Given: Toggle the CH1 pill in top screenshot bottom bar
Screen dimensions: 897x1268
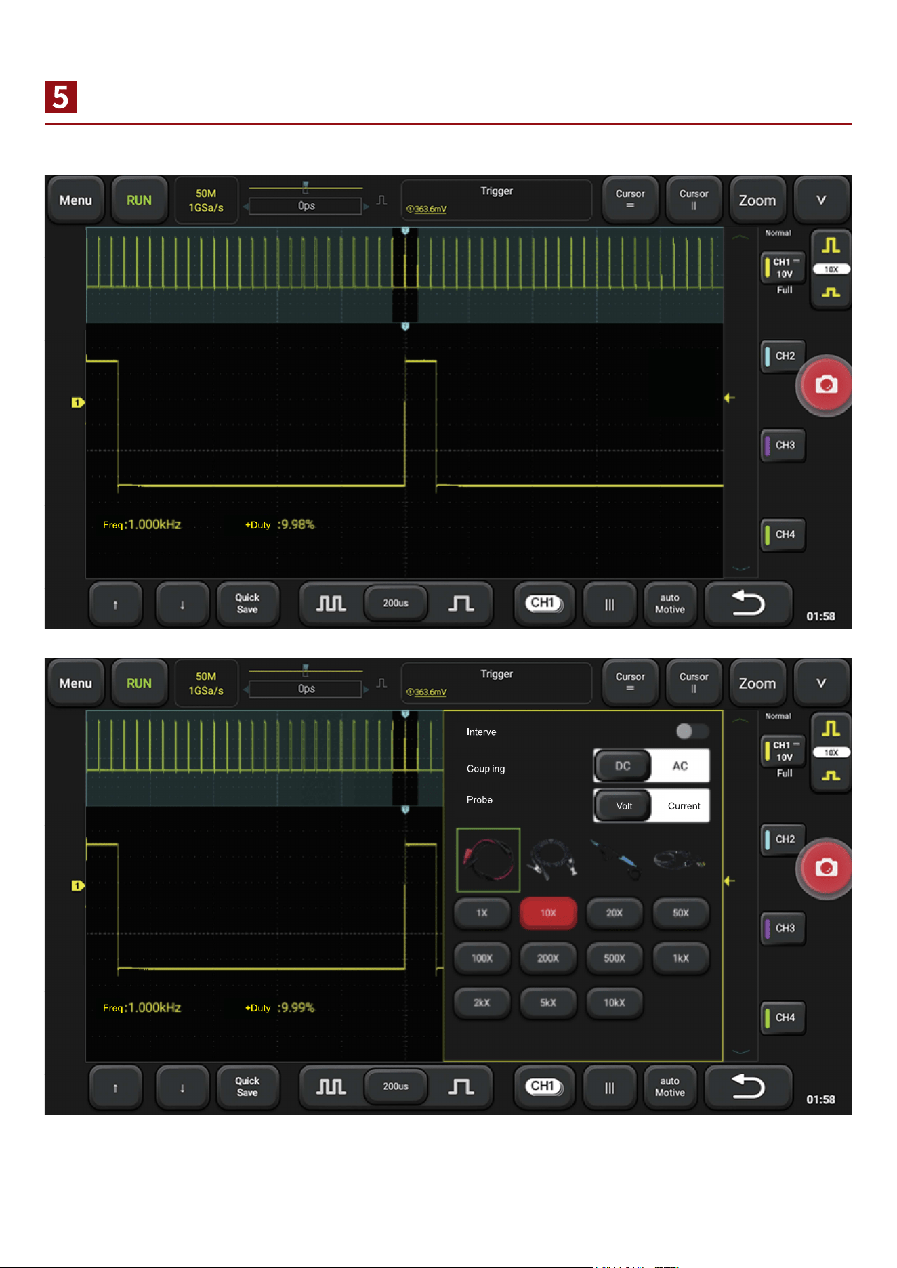Looking at the screenshot, I should [543, 603].
